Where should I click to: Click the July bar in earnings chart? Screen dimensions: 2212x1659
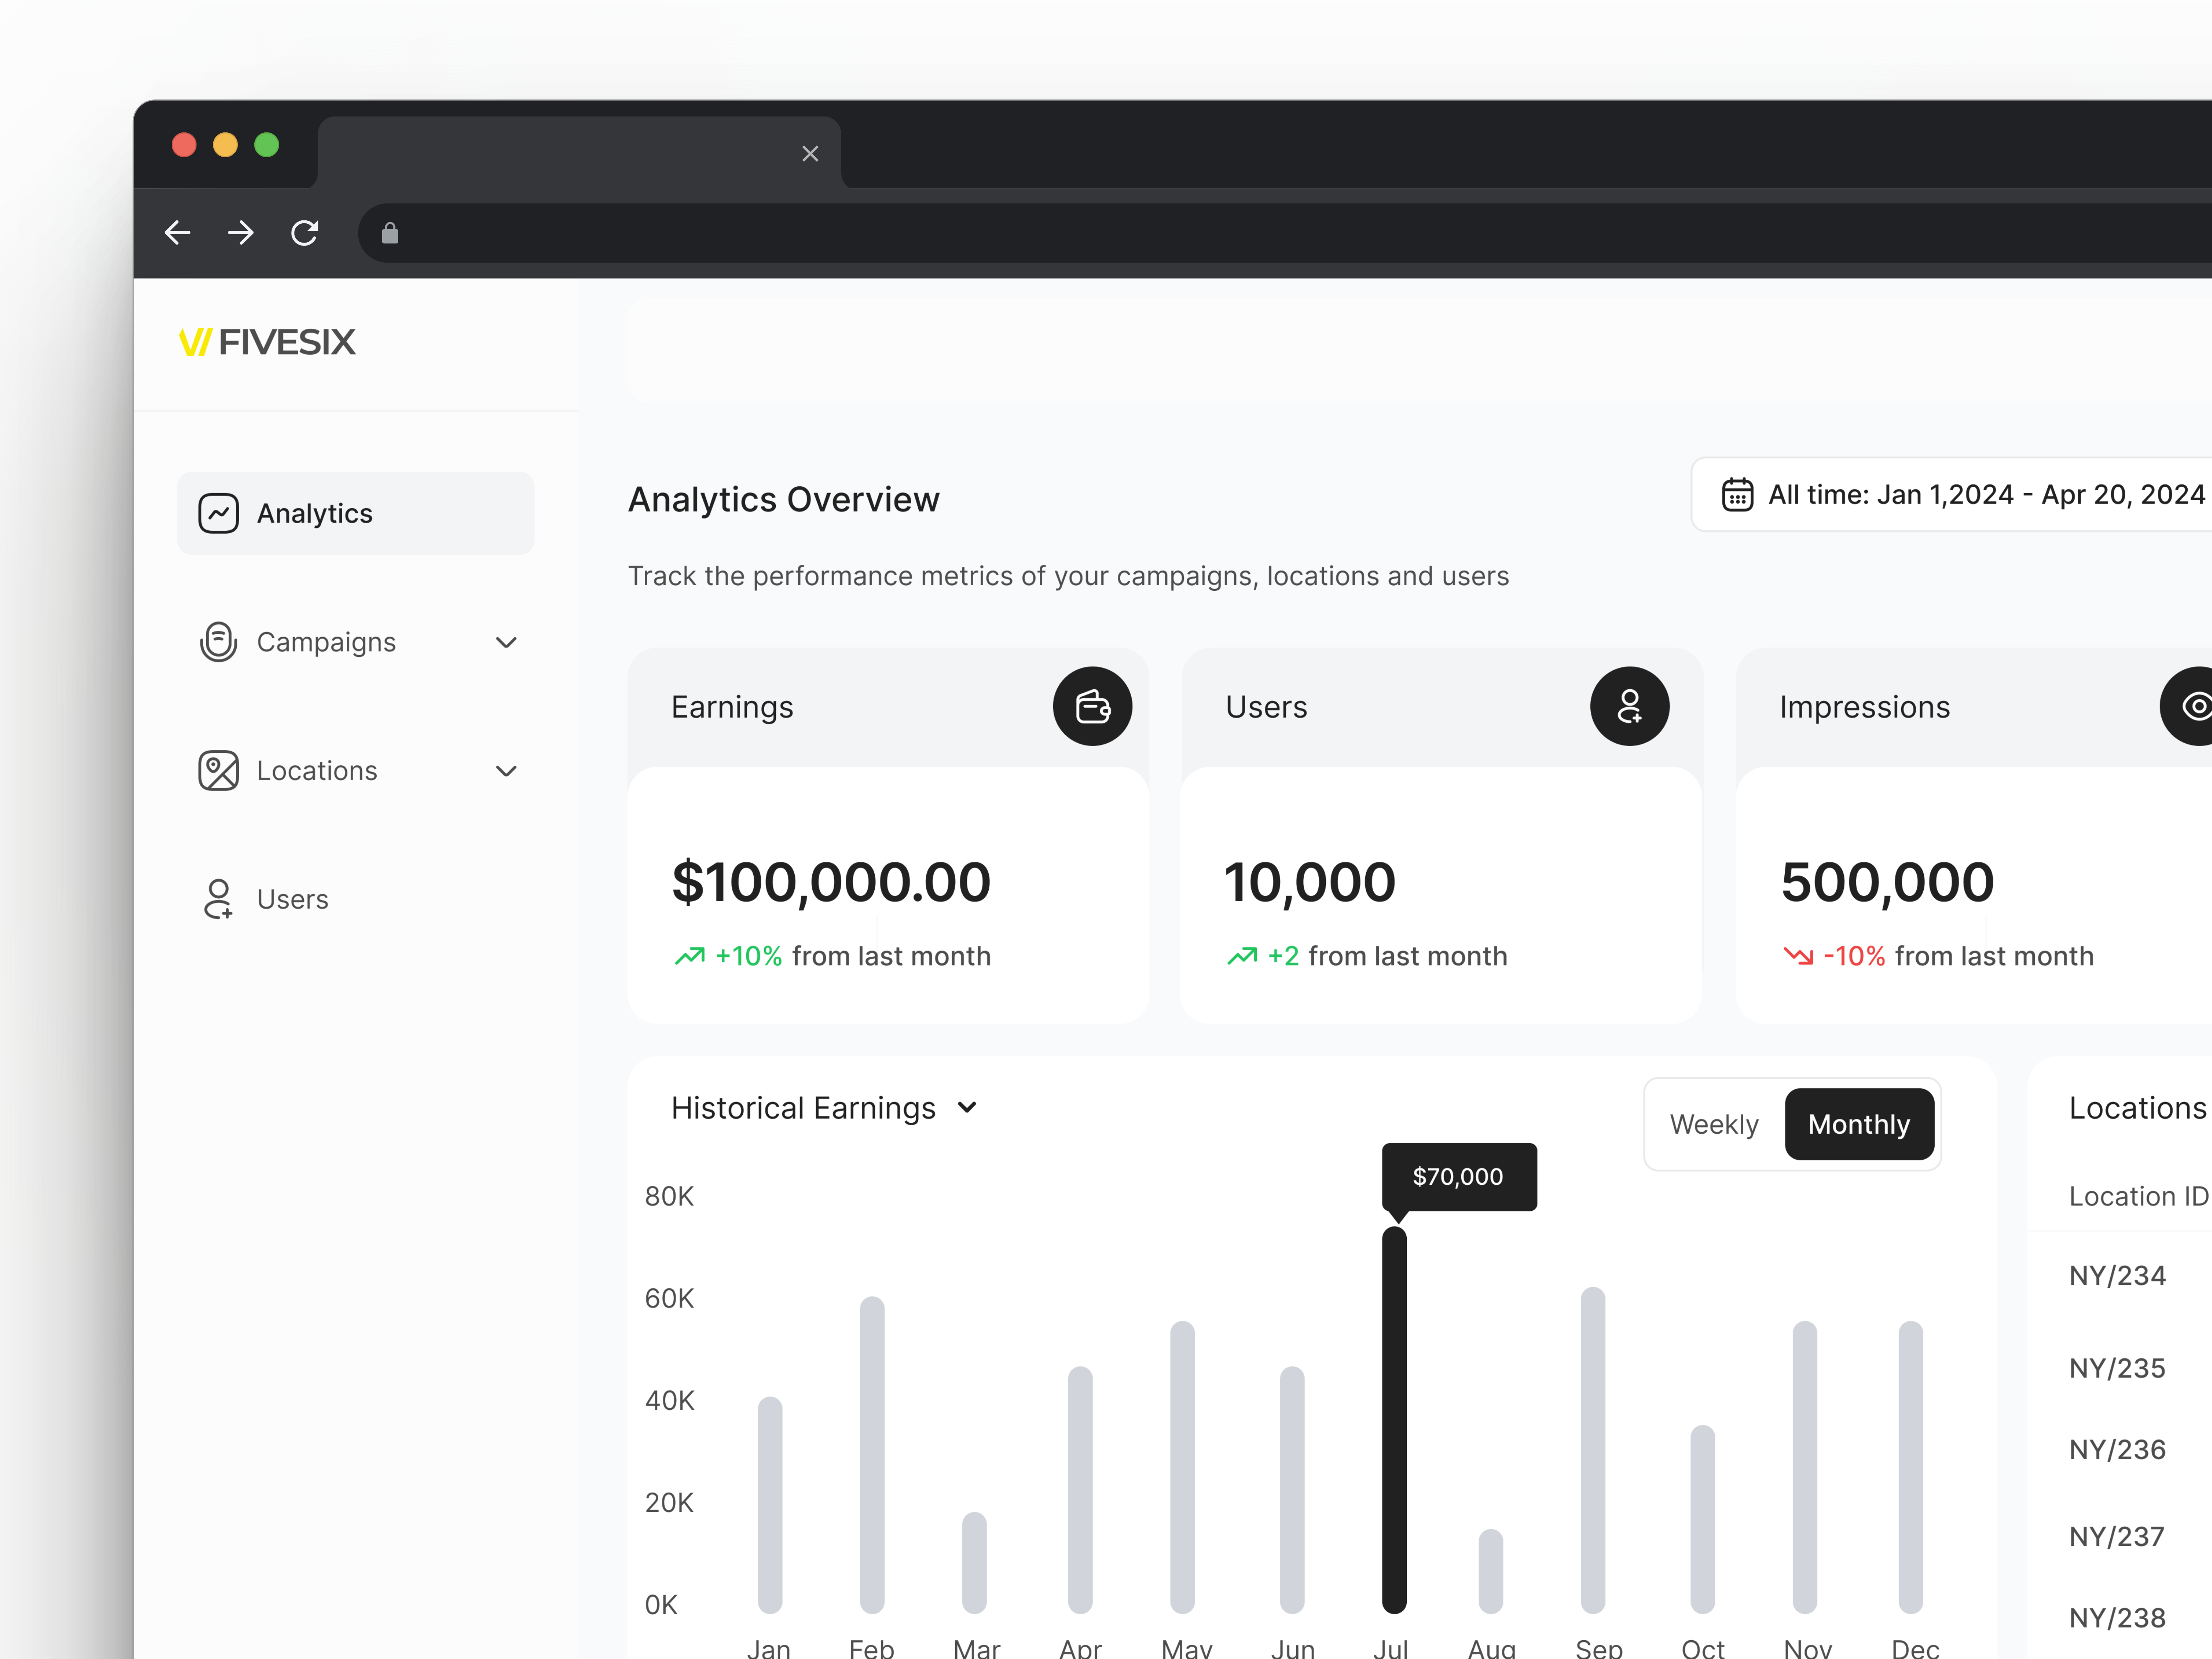(x=1394, y=1420)
